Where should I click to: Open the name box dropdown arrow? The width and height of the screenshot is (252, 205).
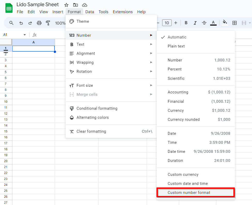(x=25, y=35)
